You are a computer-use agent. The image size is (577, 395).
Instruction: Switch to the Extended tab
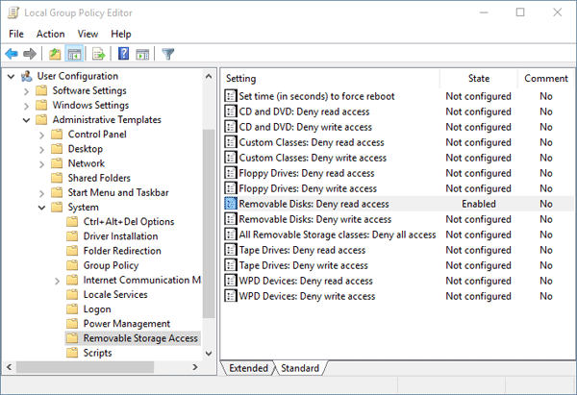point(248,368)
